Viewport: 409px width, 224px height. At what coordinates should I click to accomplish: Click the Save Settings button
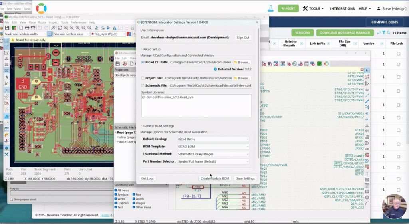coord(245,178)
